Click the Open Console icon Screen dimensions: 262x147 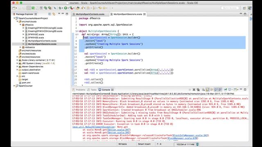pos(235,90)
